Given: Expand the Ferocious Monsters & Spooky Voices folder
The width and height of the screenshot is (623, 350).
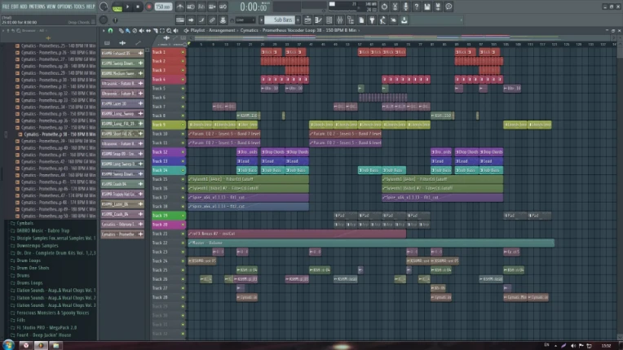Looking at the screenshot, I should click(x=52, y=313).
